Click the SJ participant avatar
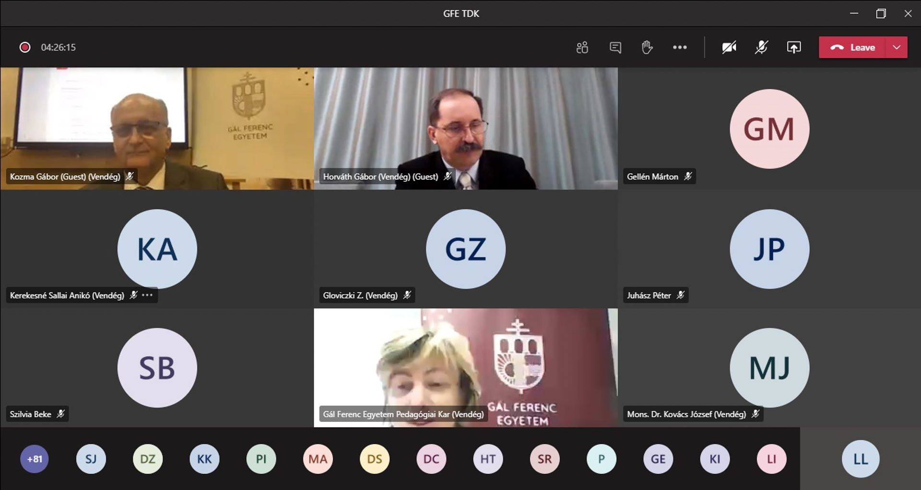Image resolution: width=921 pixels, height=490 pixels. point(91,459)
